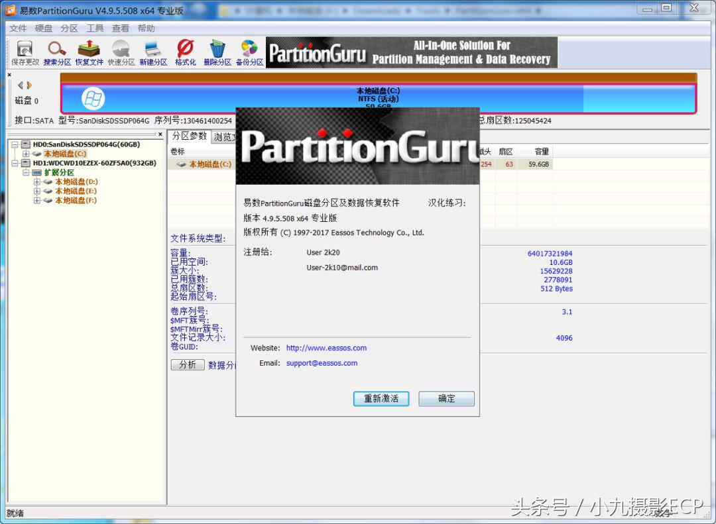
Task: Click the PartitionGuru app icon in title bar
Action: tap(10, 10)
